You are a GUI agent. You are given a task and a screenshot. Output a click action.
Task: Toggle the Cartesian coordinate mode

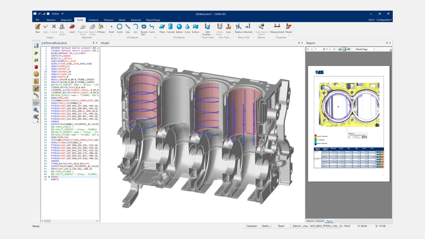coord(251,226)
